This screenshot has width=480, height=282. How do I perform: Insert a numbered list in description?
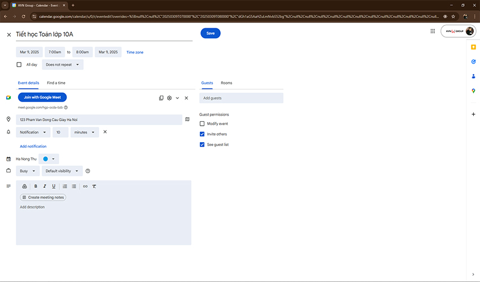(65, 186)
